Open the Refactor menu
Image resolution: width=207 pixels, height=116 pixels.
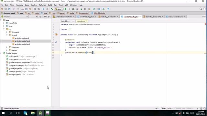42,5
